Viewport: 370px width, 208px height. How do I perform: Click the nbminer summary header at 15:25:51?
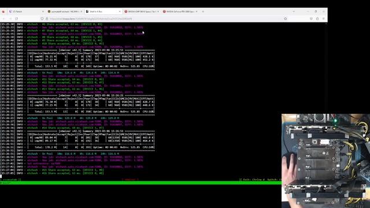[91, 50]
